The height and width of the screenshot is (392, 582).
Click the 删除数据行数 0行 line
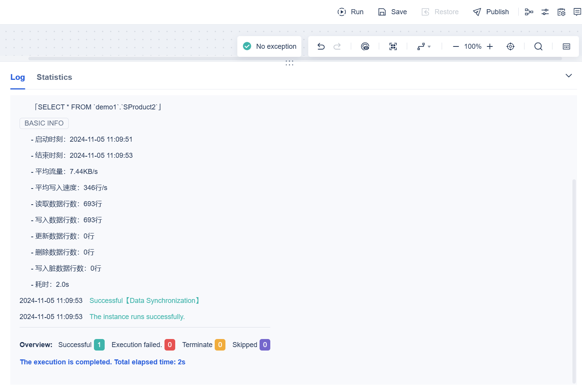(x=62, y=252)
